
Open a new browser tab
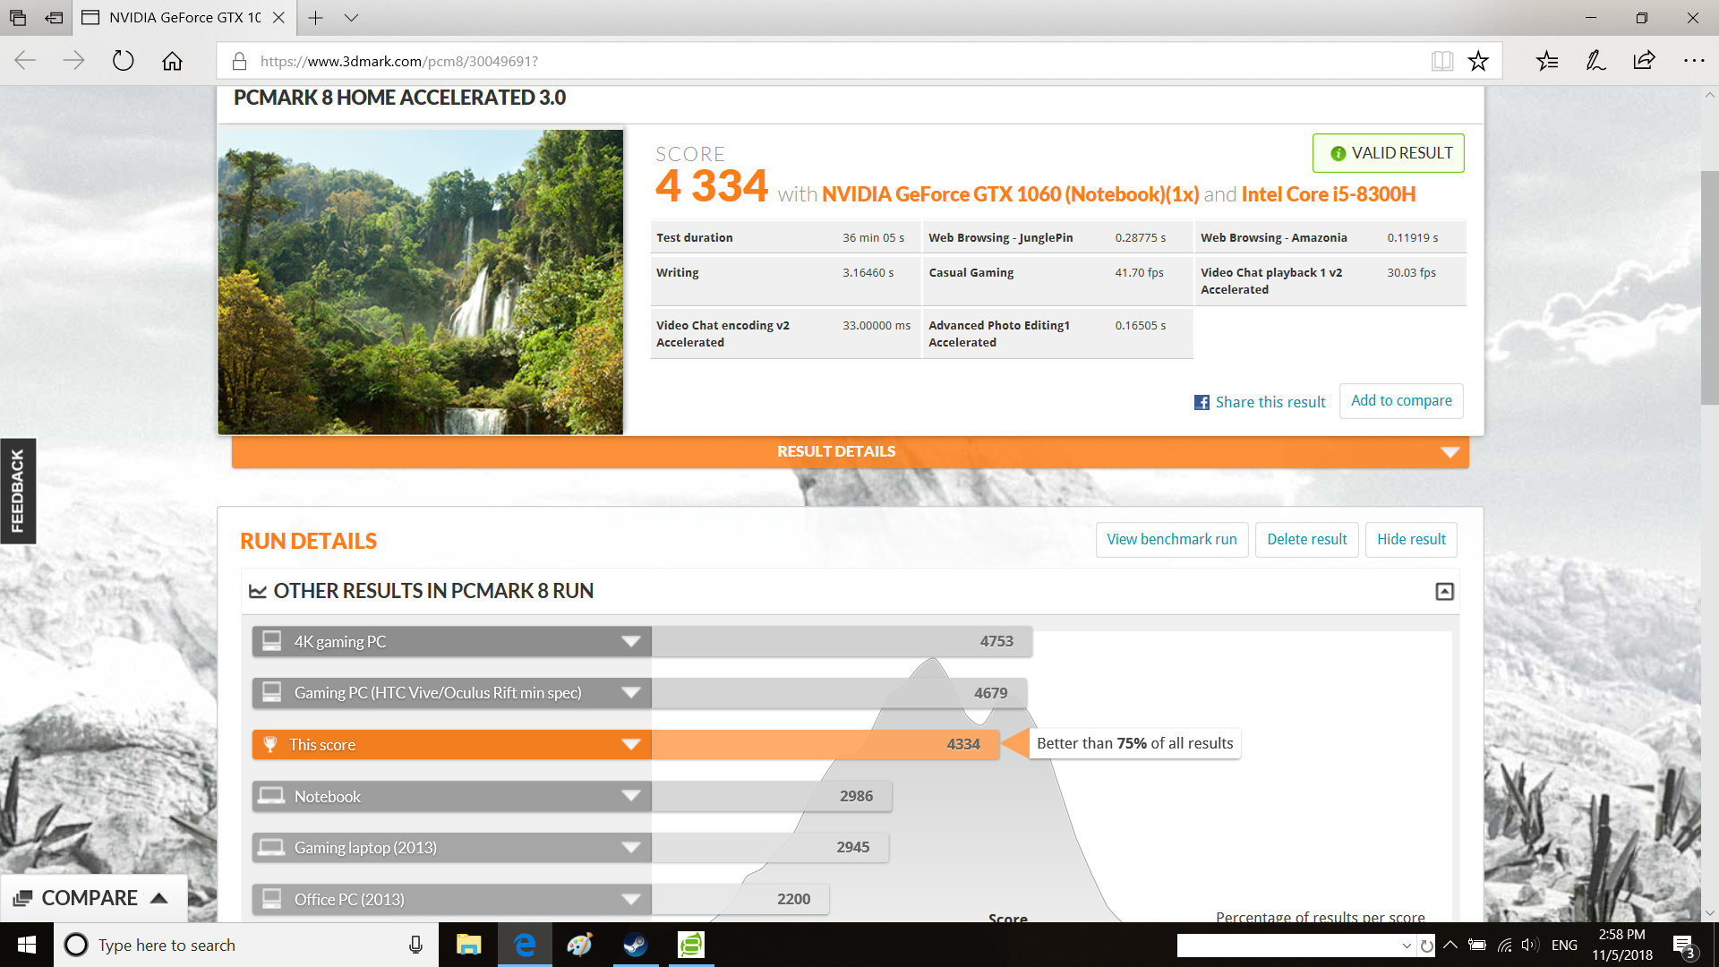[x=315, y=17]
